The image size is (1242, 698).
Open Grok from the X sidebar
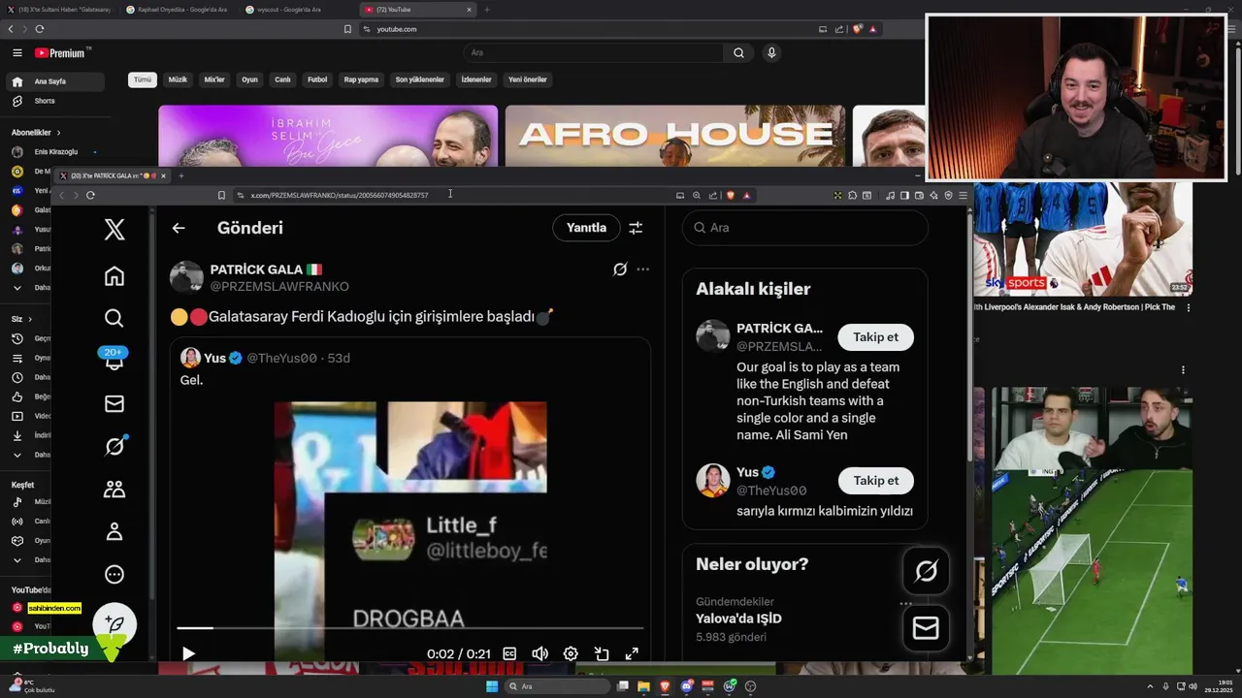pos(114,446)
